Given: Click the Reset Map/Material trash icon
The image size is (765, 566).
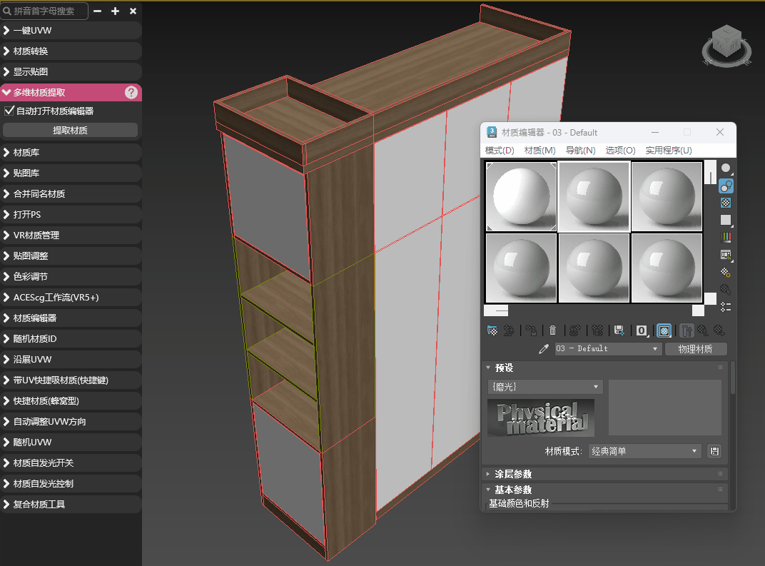Looking at the screenshot, I should pyautogui.click(x=552, y=330).
